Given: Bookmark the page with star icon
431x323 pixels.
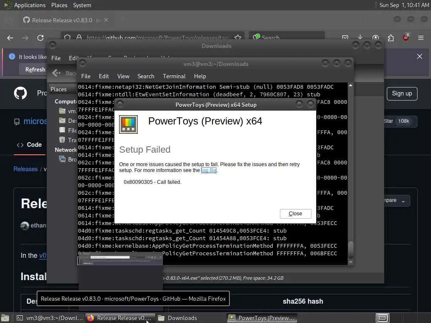Looking at the screenshot, I should 238,37.
